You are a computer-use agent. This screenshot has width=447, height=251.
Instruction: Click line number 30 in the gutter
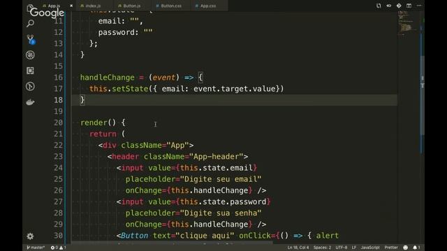tap(58, 236)
